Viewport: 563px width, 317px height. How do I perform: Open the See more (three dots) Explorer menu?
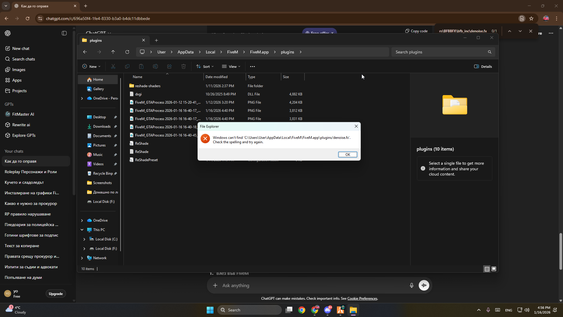252,67
